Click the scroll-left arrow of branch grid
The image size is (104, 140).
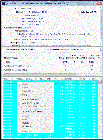pos(3,74)
